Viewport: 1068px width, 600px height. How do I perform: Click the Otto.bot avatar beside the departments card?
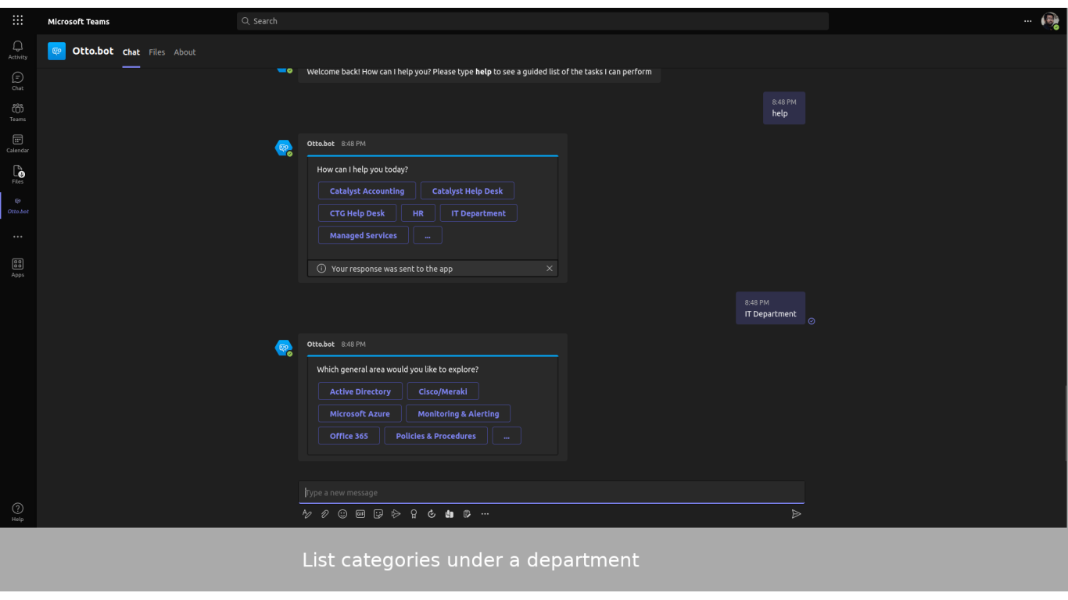coord(284,148)
